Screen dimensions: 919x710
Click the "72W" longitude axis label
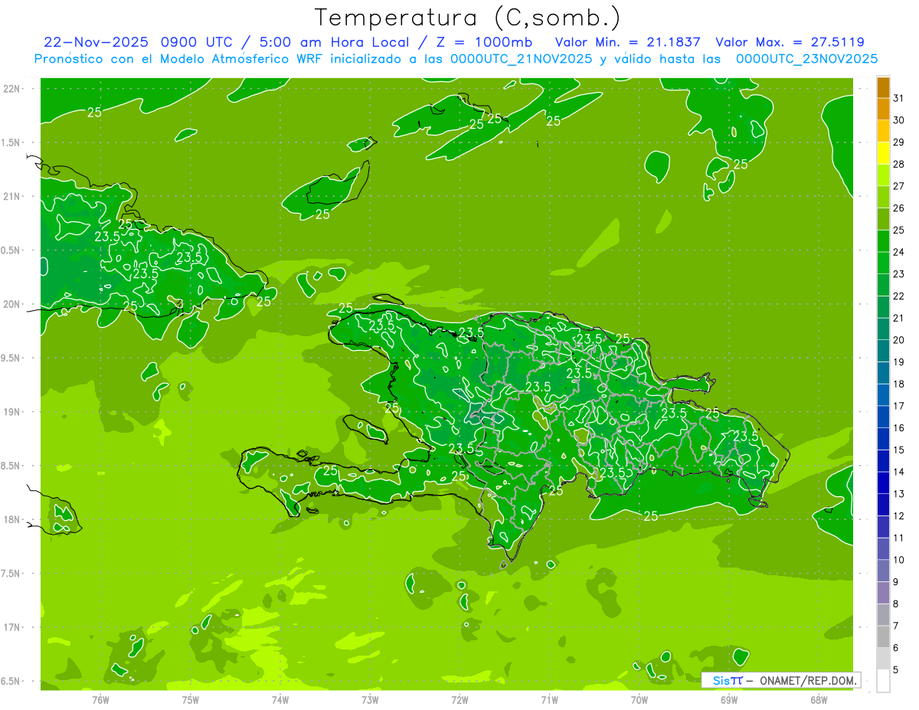click(x=459, y=699)
